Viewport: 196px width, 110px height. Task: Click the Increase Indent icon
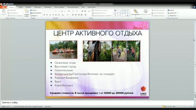tap(85, 11)
